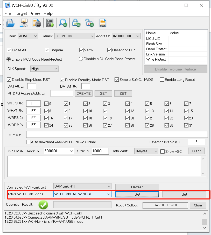Click the WCH-LinkUtility title bar app icon
211x235 pixels.
(8, 5)
